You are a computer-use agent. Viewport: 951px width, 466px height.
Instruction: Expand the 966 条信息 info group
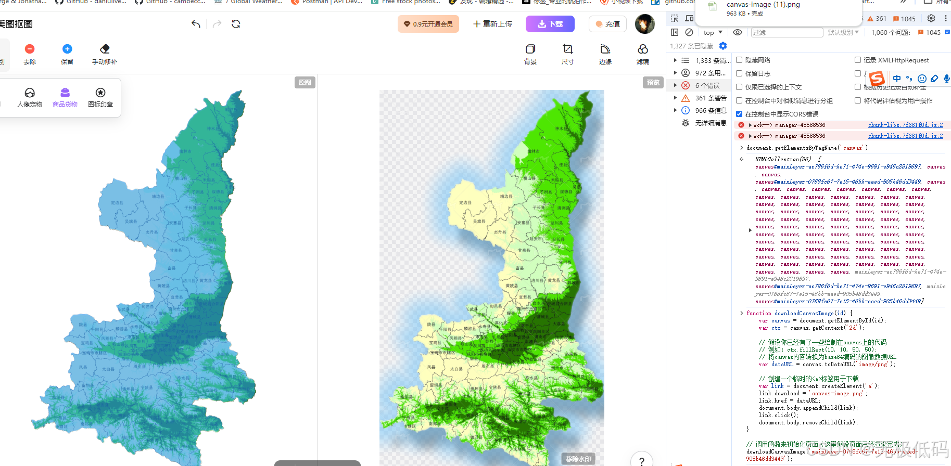tap(675, 110)
